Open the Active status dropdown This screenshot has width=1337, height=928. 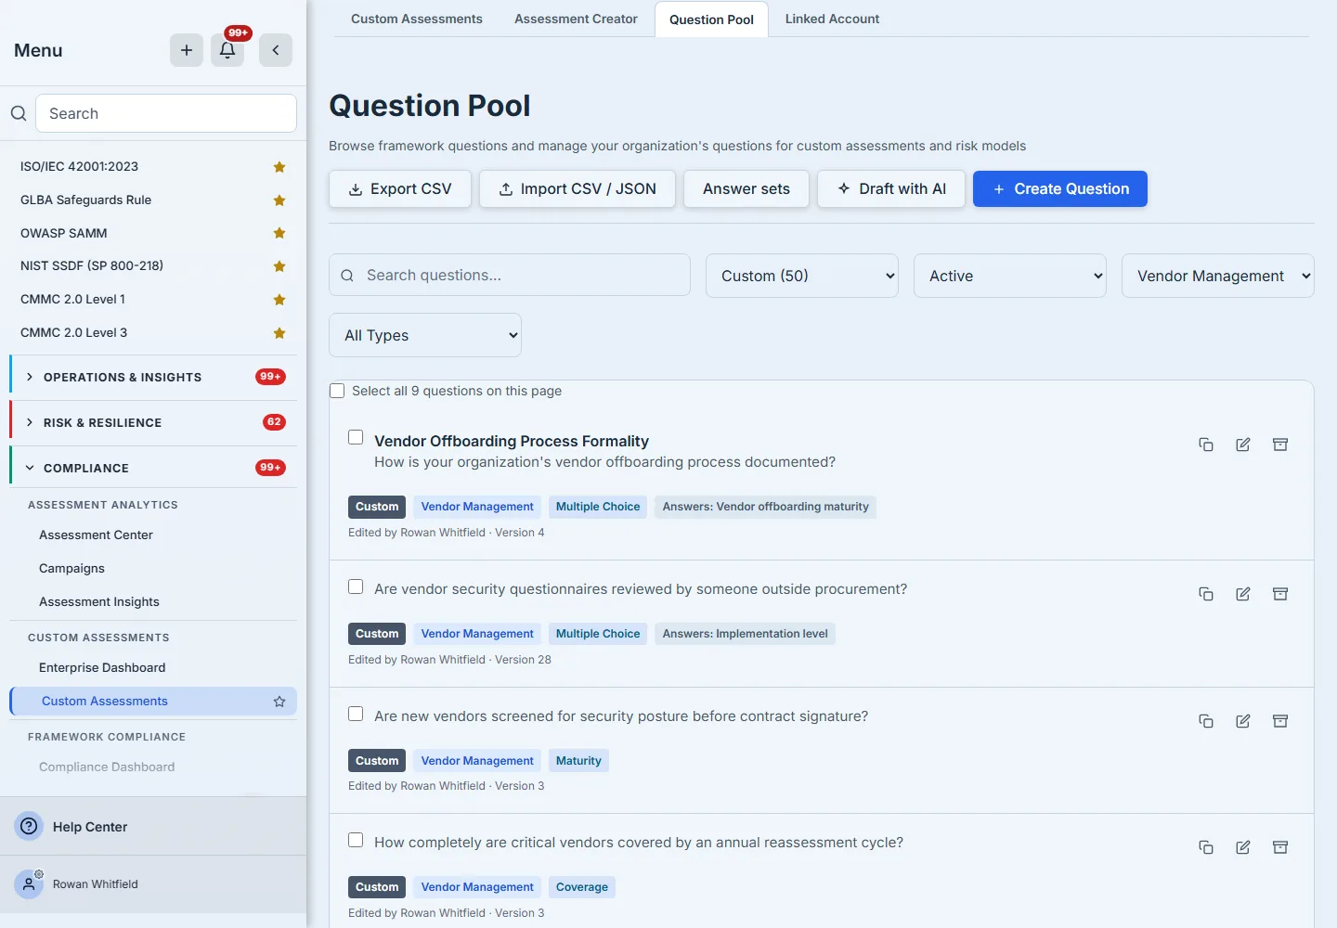pos(1010,276)
